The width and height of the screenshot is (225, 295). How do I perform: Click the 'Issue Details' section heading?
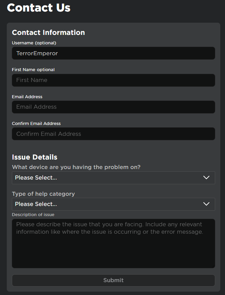(35, 157)
